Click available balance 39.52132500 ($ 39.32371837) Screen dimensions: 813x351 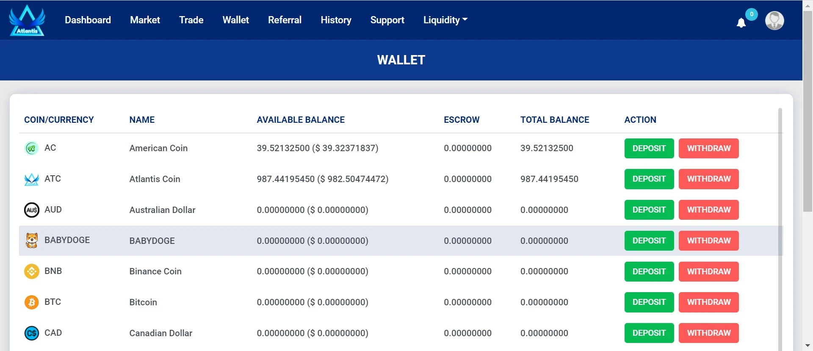pyautogui.click(x=318, y=148)
